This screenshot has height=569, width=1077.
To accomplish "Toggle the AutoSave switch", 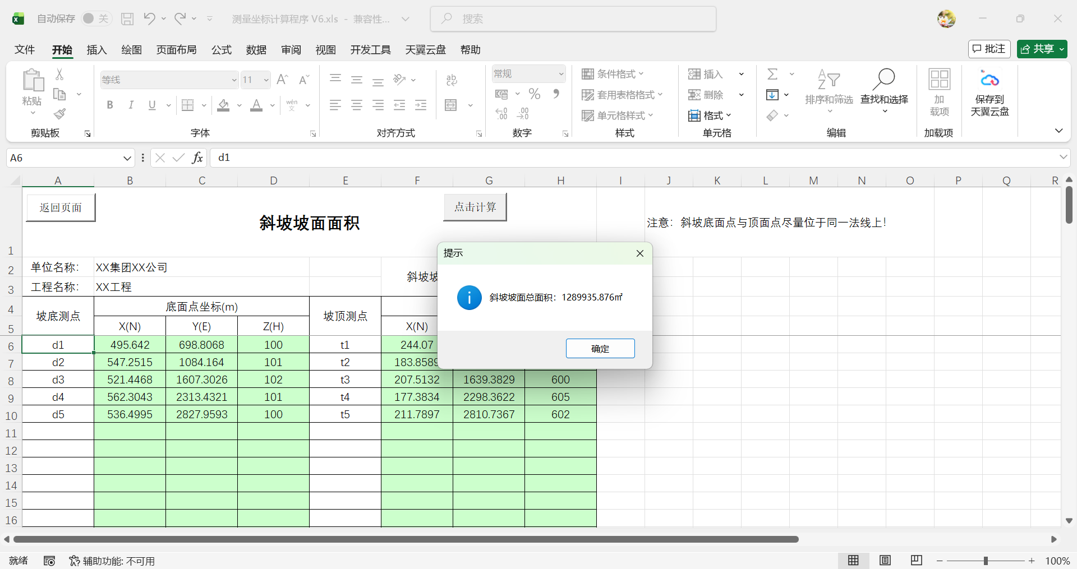I will tap(96, 18).
